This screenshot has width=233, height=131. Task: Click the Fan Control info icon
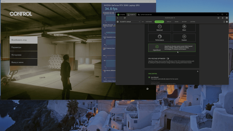click(198, 71)
